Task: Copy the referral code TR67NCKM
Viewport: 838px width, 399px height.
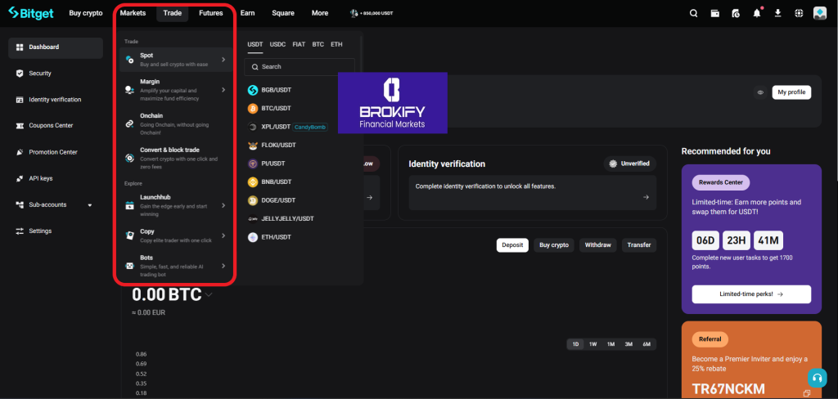Action: point(807,393)
